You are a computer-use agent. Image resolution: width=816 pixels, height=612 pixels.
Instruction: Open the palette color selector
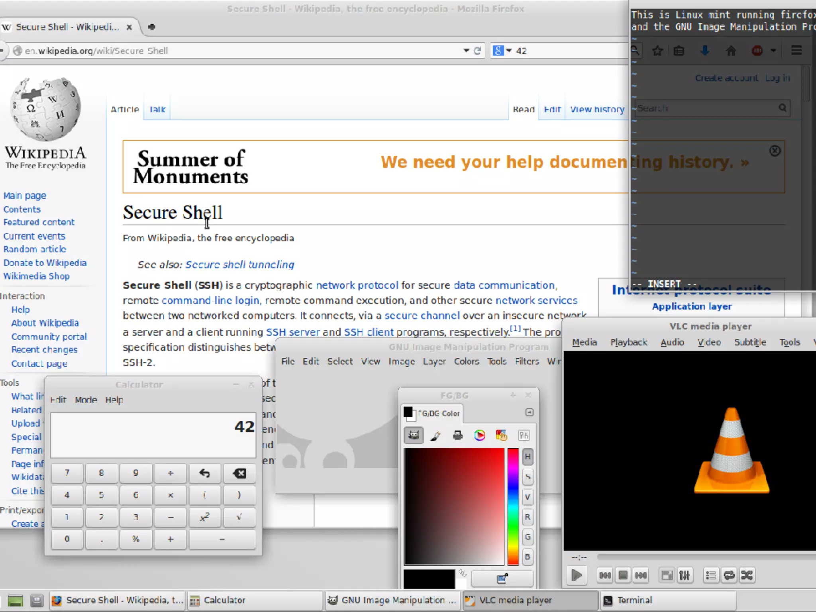coord(501,435)
